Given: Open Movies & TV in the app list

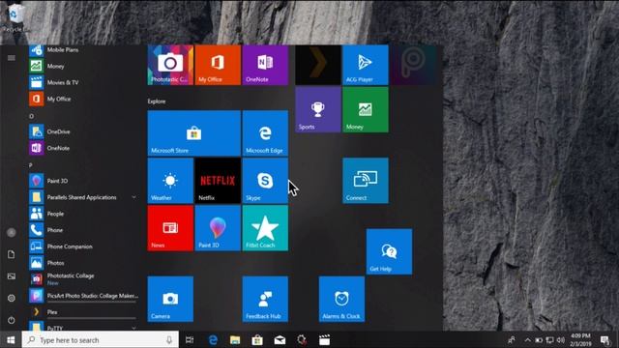Looking at the screenshot, I should click(x=83, y=82).
